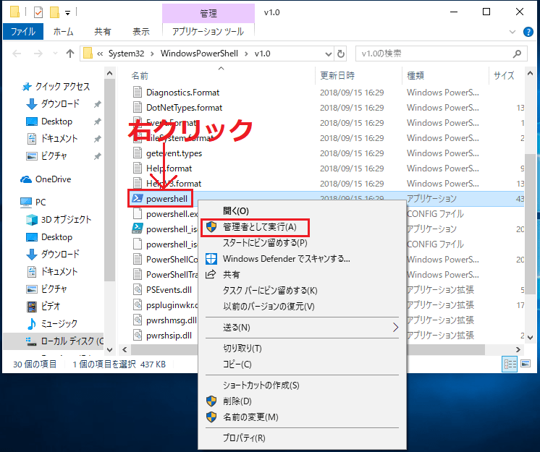Click the search magnifier icon

pos(517,54)
